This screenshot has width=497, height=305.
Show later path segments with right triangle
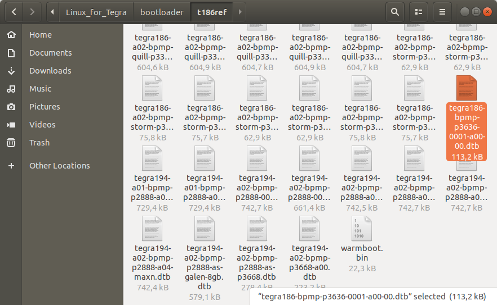pos(240,12)
